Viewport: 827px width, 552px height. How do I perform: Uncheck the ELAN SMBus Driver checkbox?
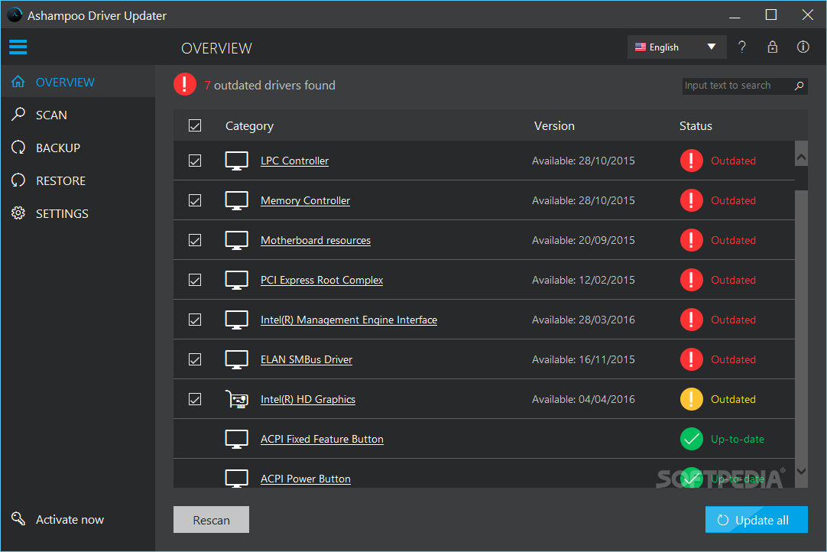[x=195, y=359]
